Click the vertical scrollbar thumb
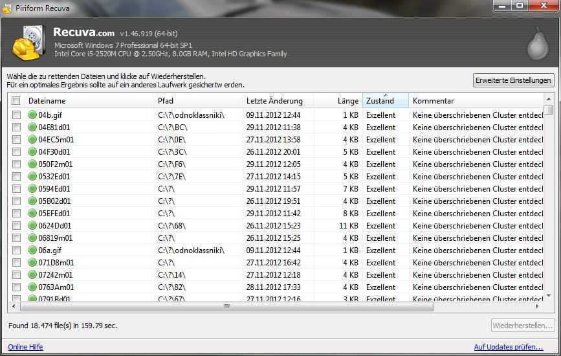Viewport: 561px width, 356px height. coord(549,109)
